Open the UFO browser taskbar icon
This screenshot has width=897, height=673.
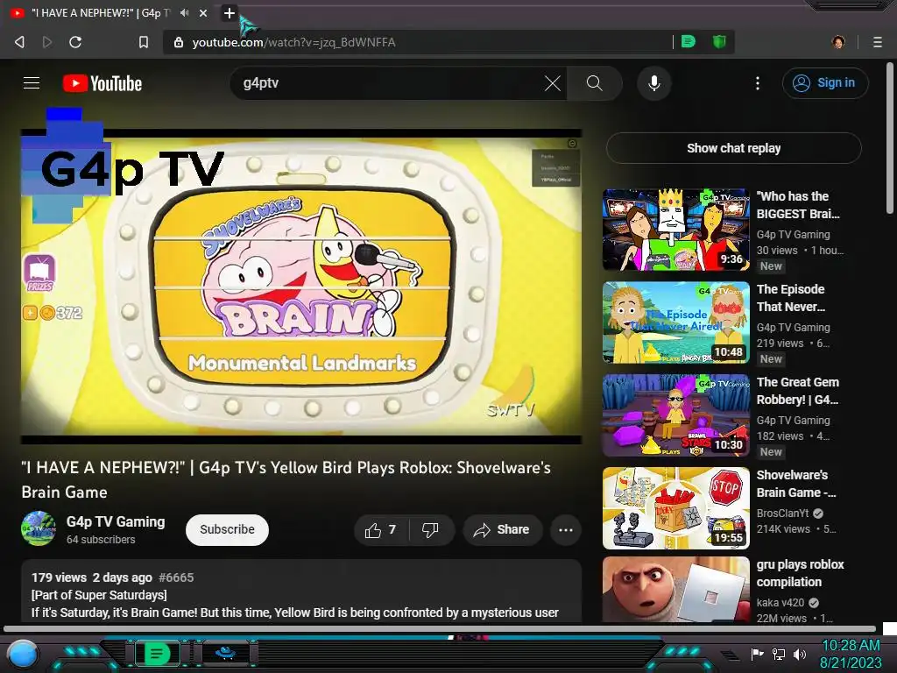pos(225,653)
